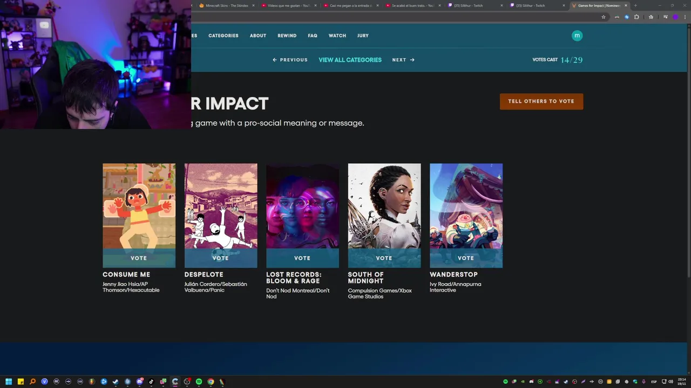Open the Windows Start menu
This screenshot has height=388, width=691.
(9, 382)
